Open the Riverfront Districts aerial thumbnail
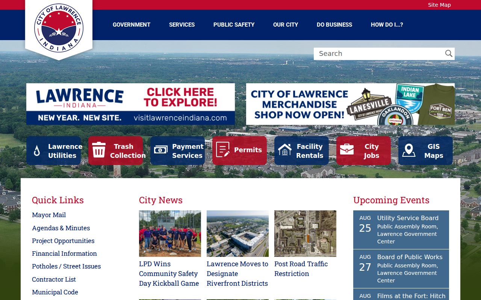481x300 pixels. [x=237, y=234]
